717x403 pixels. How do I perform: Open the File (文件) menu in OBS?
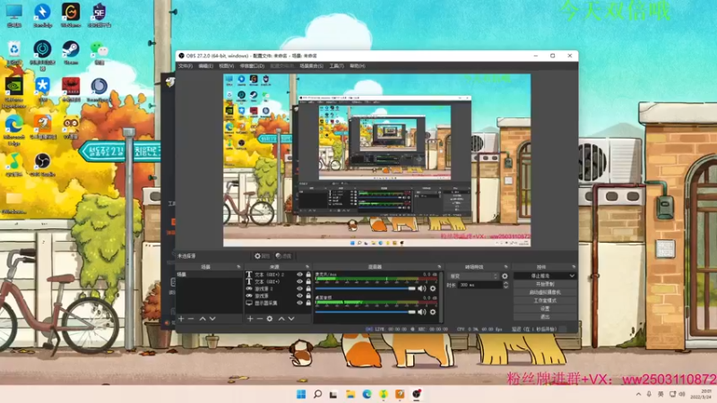pos(186,65)
